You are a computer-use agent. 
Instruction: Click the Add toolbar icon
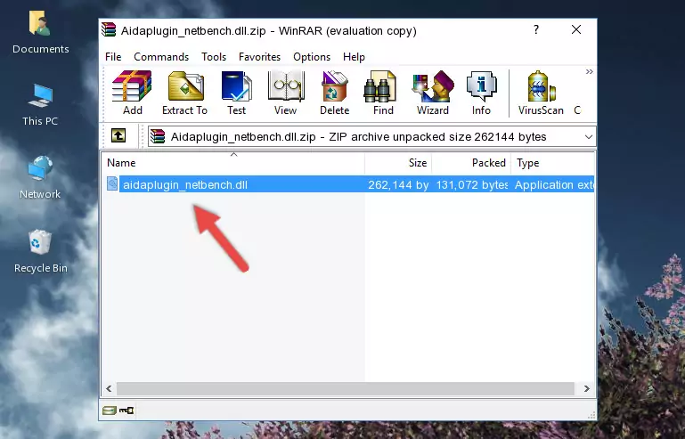pos(132,93)
